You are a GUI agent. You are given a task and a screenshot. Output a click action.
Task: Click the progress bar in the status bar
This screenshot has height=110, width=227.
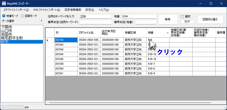(12, 107)
